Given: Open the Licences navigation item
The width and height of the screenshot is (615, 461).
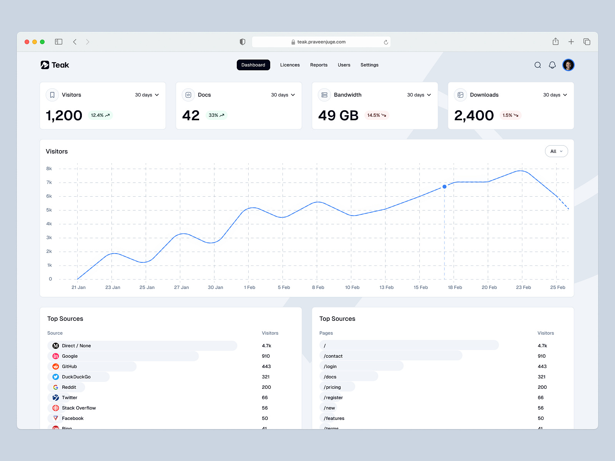Looking at the screenshot, I should pyautogui.click(x=290, y=65).
